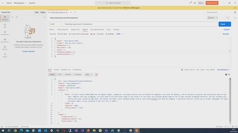This screenshot has width=238, height=133.
Task: Select the none body type radio
Action: pos(53,34)
